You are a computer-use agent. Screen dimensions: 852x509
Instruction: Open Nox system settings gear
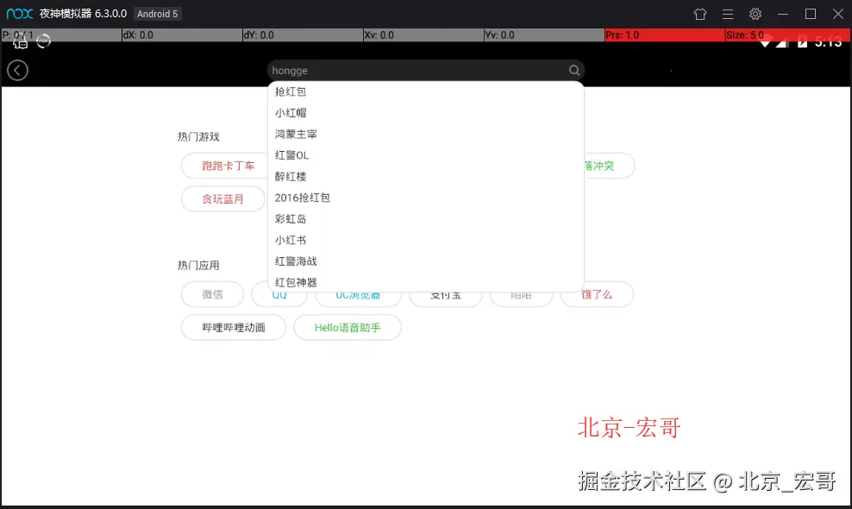point(755,14)
